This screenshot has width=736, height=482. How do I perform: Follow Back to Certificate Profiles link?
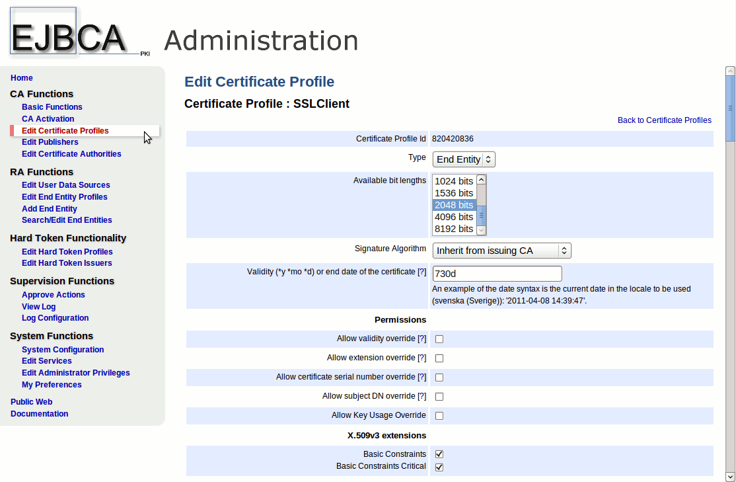(x=664, y=120)
